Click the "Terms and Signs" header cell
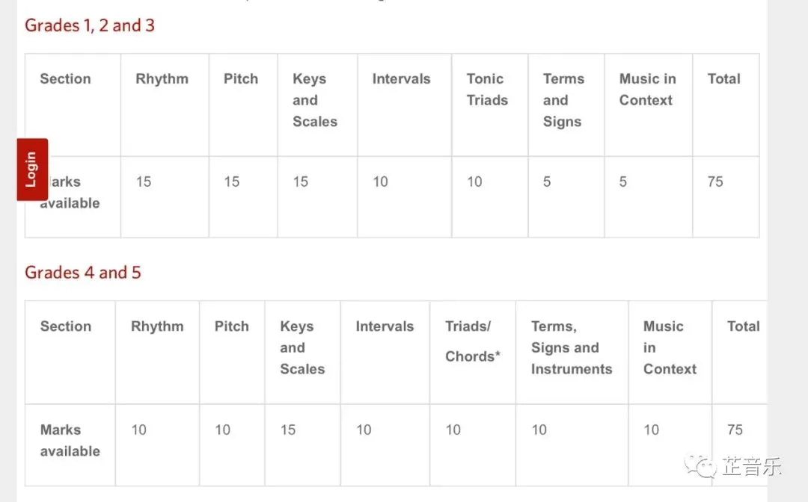The image size is (808, 502). click(563, 100)
